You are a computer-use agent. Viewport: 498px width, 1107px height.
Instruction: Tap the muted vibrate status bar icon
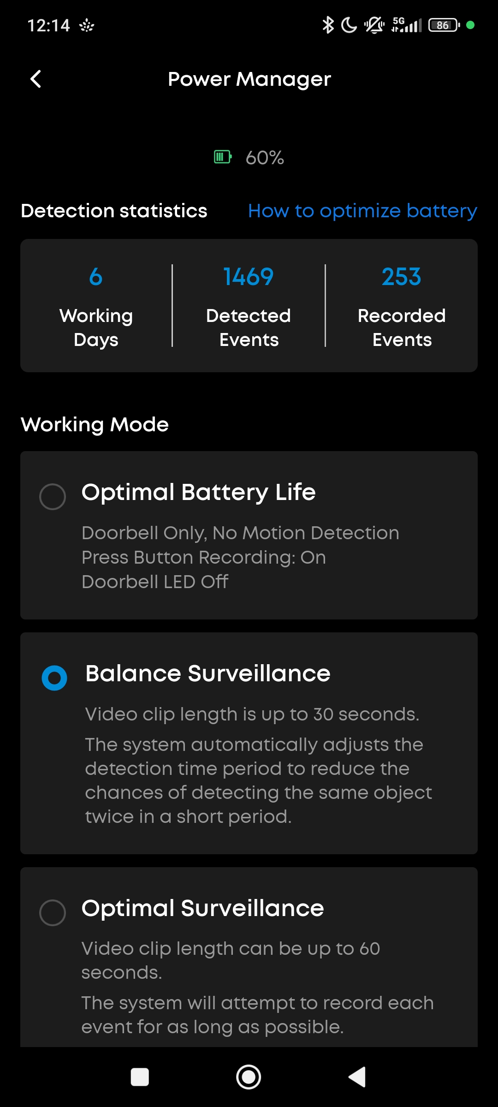pyautogui.click(x=374, y=25)
